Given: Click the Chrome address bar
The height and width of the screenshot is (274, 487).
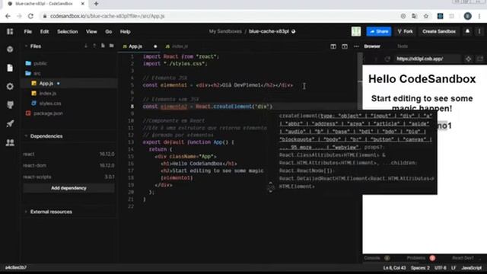Looking at the screenshot, I should [218, 16].
